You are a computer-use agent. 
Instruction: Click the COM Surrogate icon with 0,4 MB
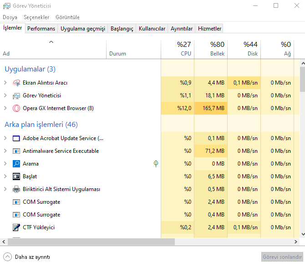[16, 215]
